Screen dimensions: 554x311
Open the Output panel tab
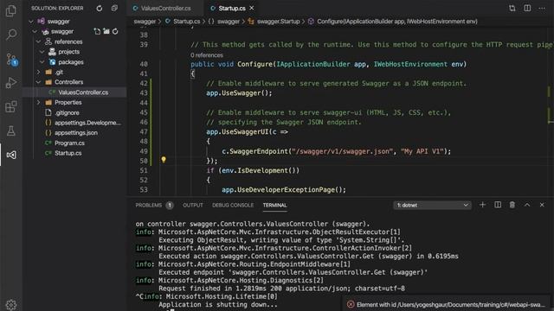(x=192, y=206)
